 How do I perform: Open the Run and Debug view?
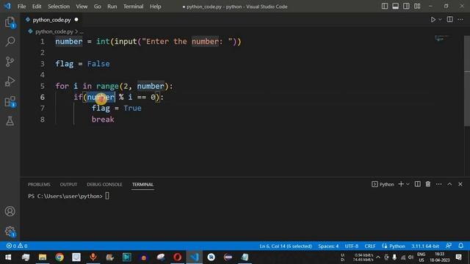click(x=10, y=81)
